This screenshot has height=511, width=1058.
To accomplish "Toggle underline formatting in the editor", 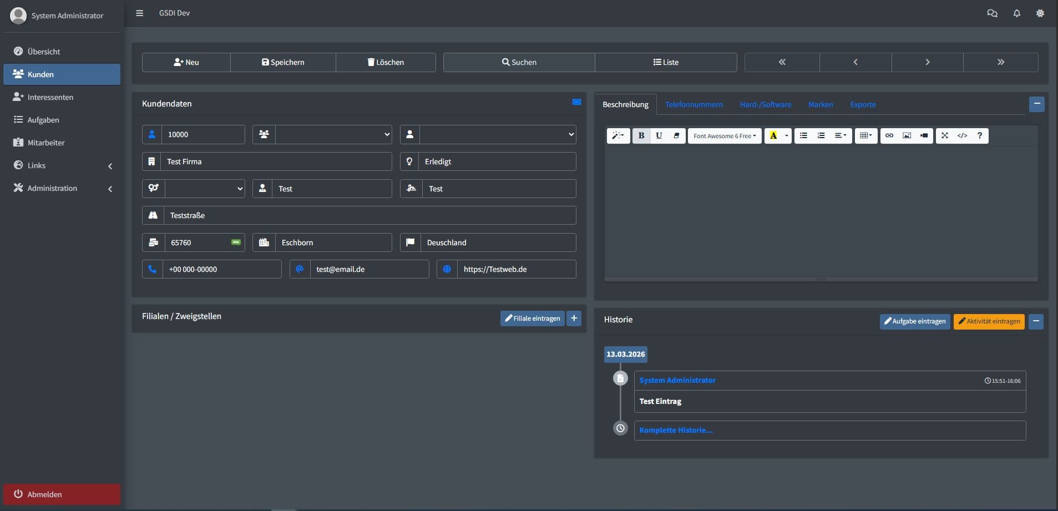I will point(659,136).
